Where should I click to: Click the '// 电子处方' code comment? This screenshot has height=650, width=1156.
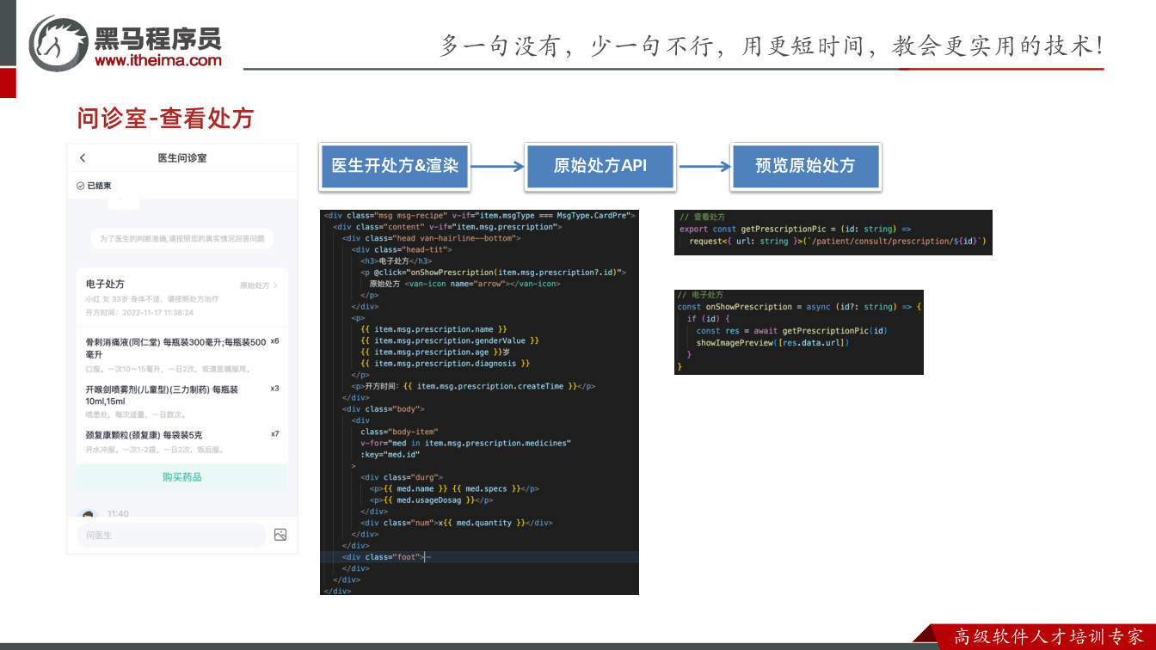coord(700,295)
